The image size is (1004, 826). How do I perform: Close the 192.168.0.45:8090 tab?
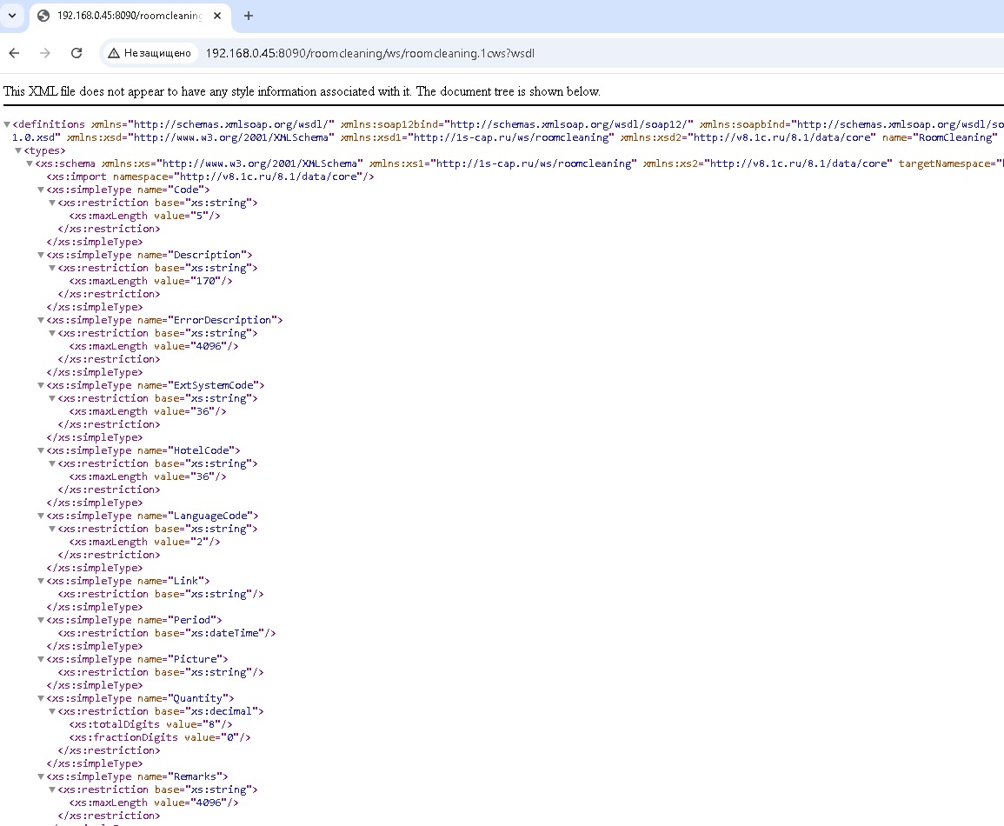pos(218,16)
